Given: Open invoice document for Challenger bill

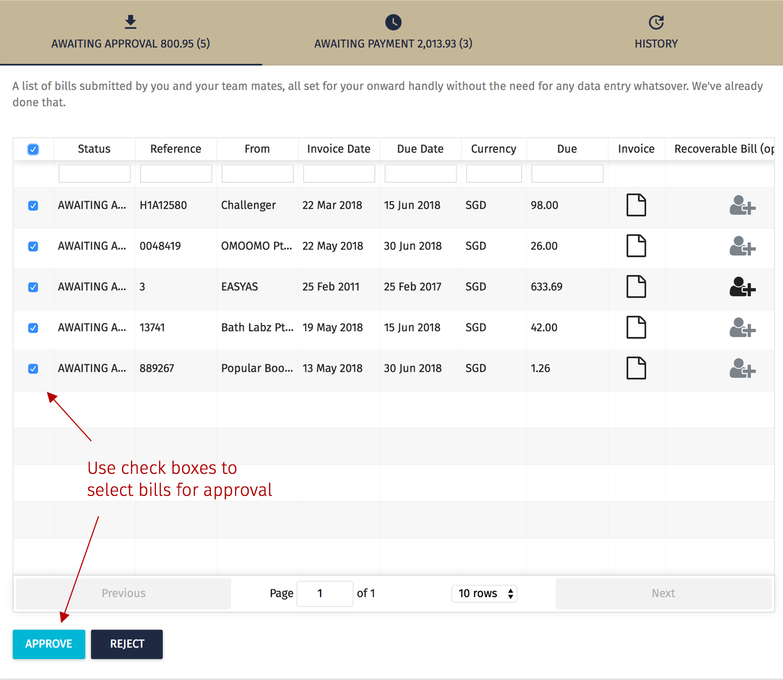Looking at the screenshot, I should click(636, 205).
